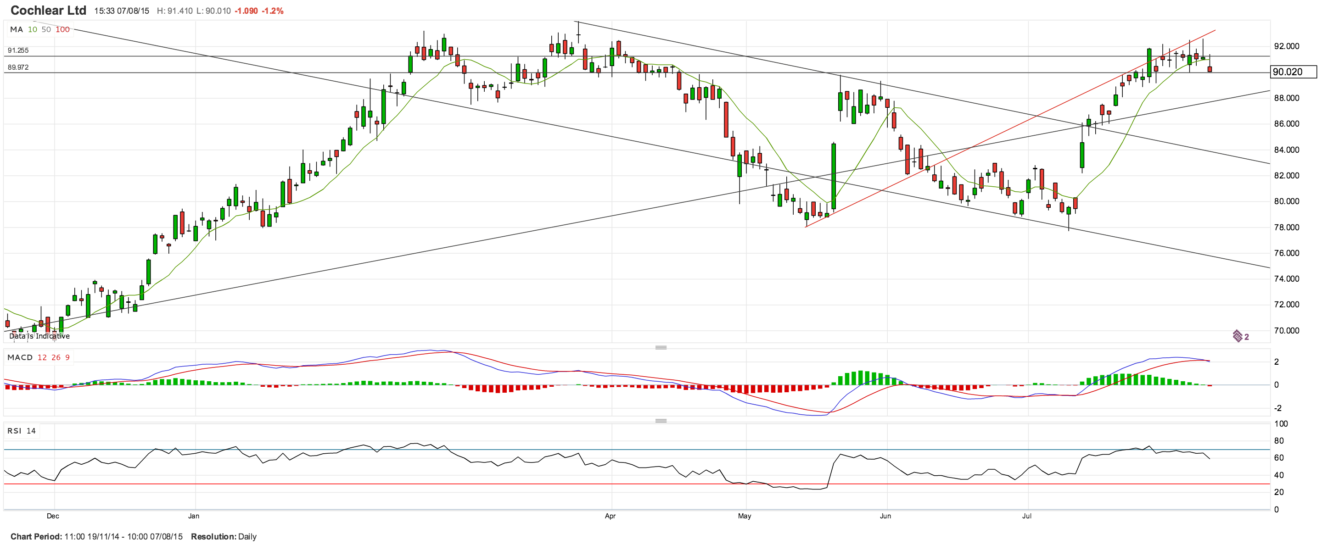Click the current price tag 90.020
1322x545 pixels.
(1293, 72)
